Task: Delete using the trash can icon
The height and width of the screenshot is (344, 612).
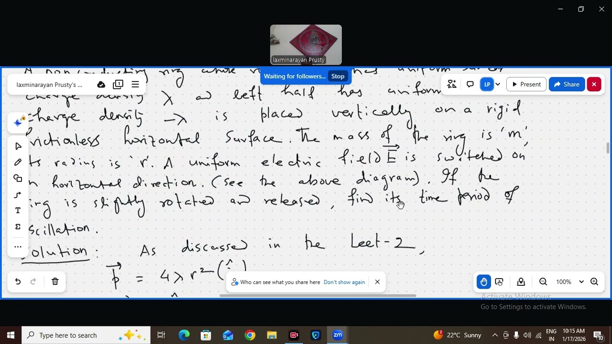Action: click(x=55, y=282)
